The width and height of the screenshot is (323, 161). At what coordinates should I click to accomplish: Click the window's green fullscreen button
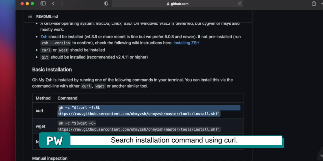click(x=32, y=4)
